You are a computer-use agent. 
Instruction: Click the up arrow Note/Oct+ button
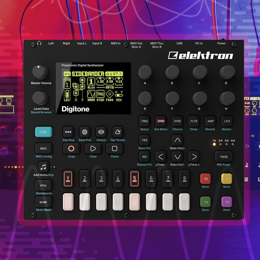[x=177, y=140]
